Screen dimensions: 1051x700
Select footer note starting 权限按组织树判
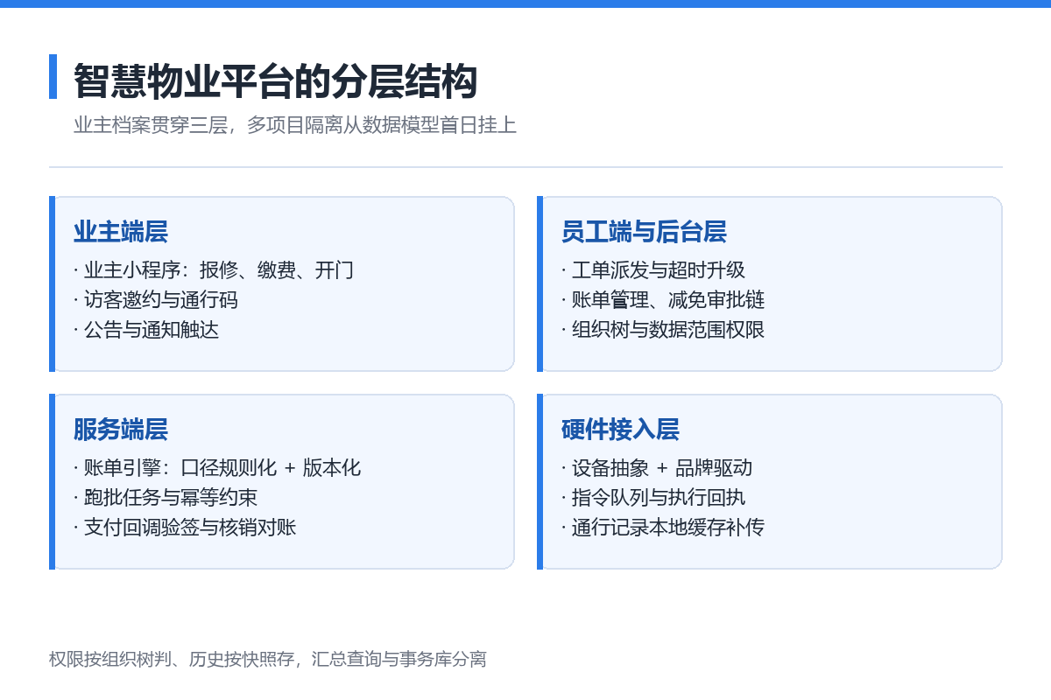(268, 659)
